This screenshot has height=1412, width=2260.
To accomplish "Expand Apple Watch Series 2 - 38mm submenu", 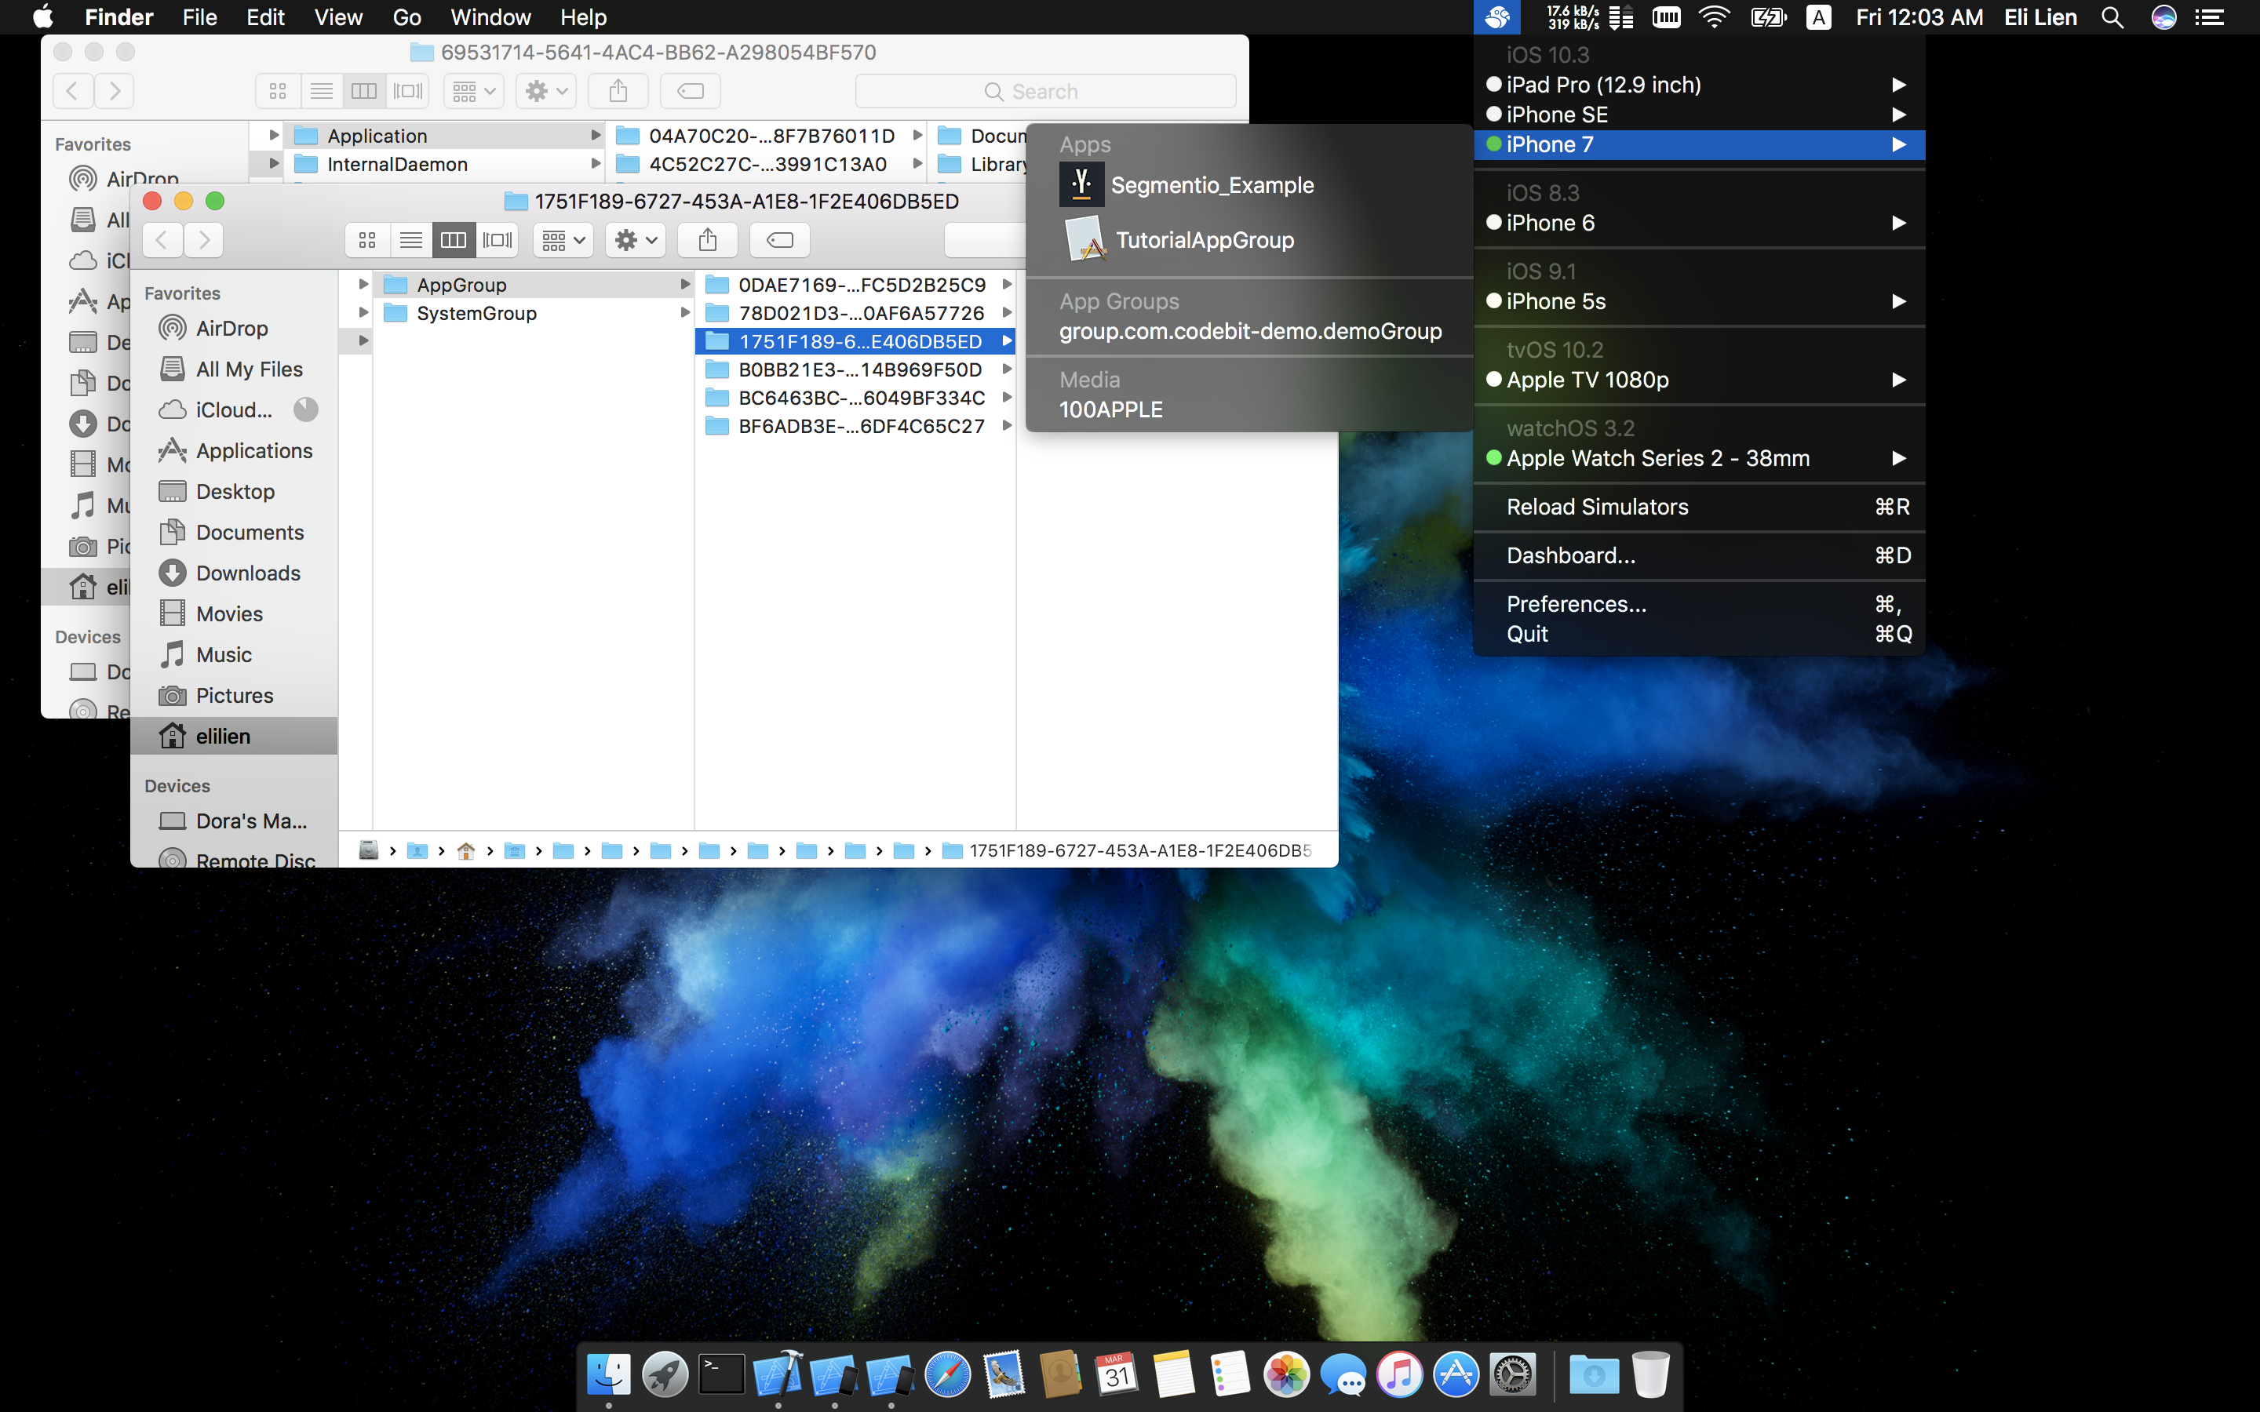I will click(x=1699, y=459).
